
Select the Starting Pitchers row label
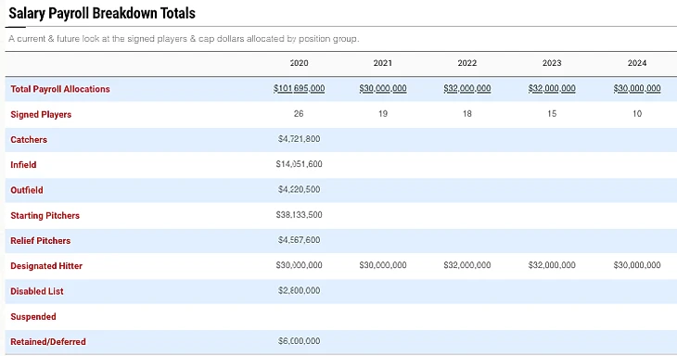pyautogui.click(x=45, y=215)
